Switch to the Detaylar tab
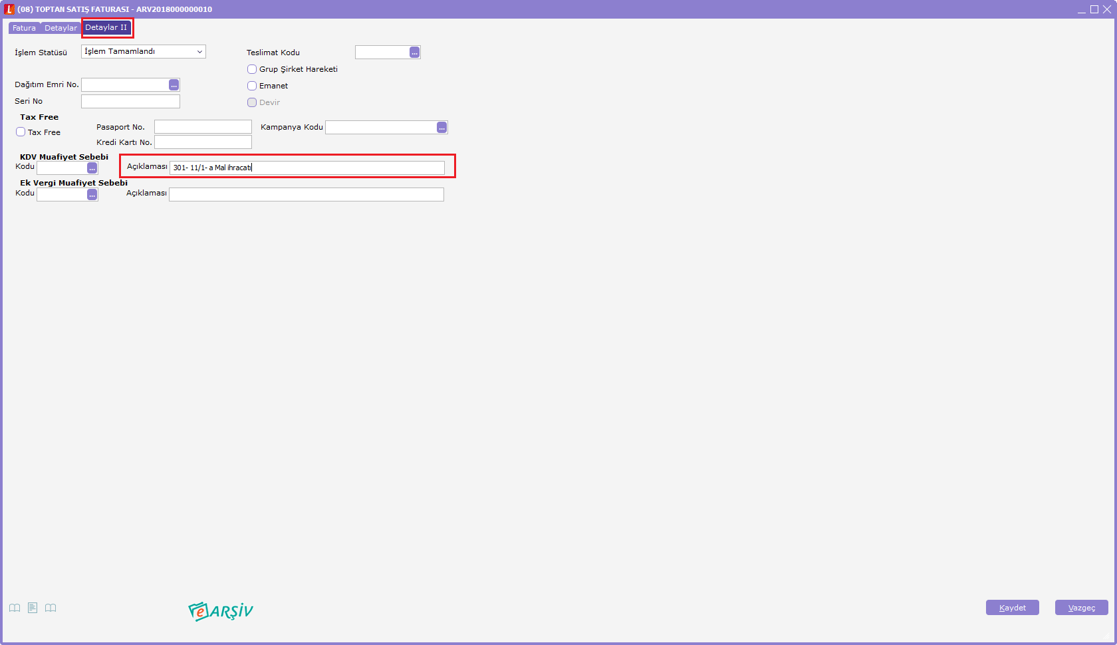 point(61,28)
